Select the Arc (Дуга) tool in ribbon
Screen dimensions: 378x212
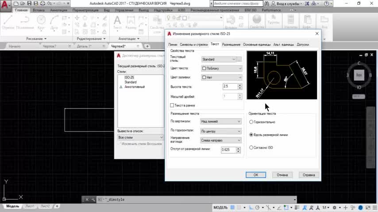[x=54, y=23]
